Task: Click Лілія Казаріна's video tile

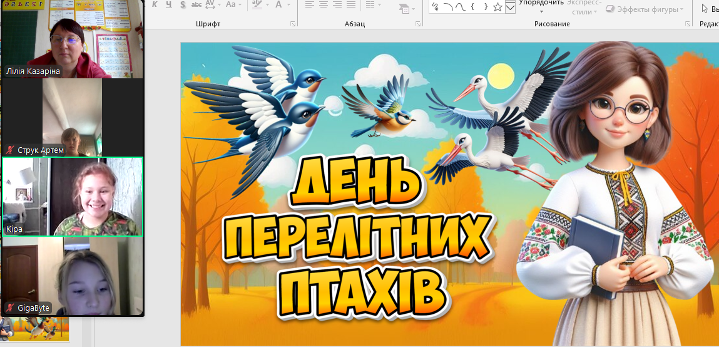Action: pyautogui.click(x=73, y=39)
